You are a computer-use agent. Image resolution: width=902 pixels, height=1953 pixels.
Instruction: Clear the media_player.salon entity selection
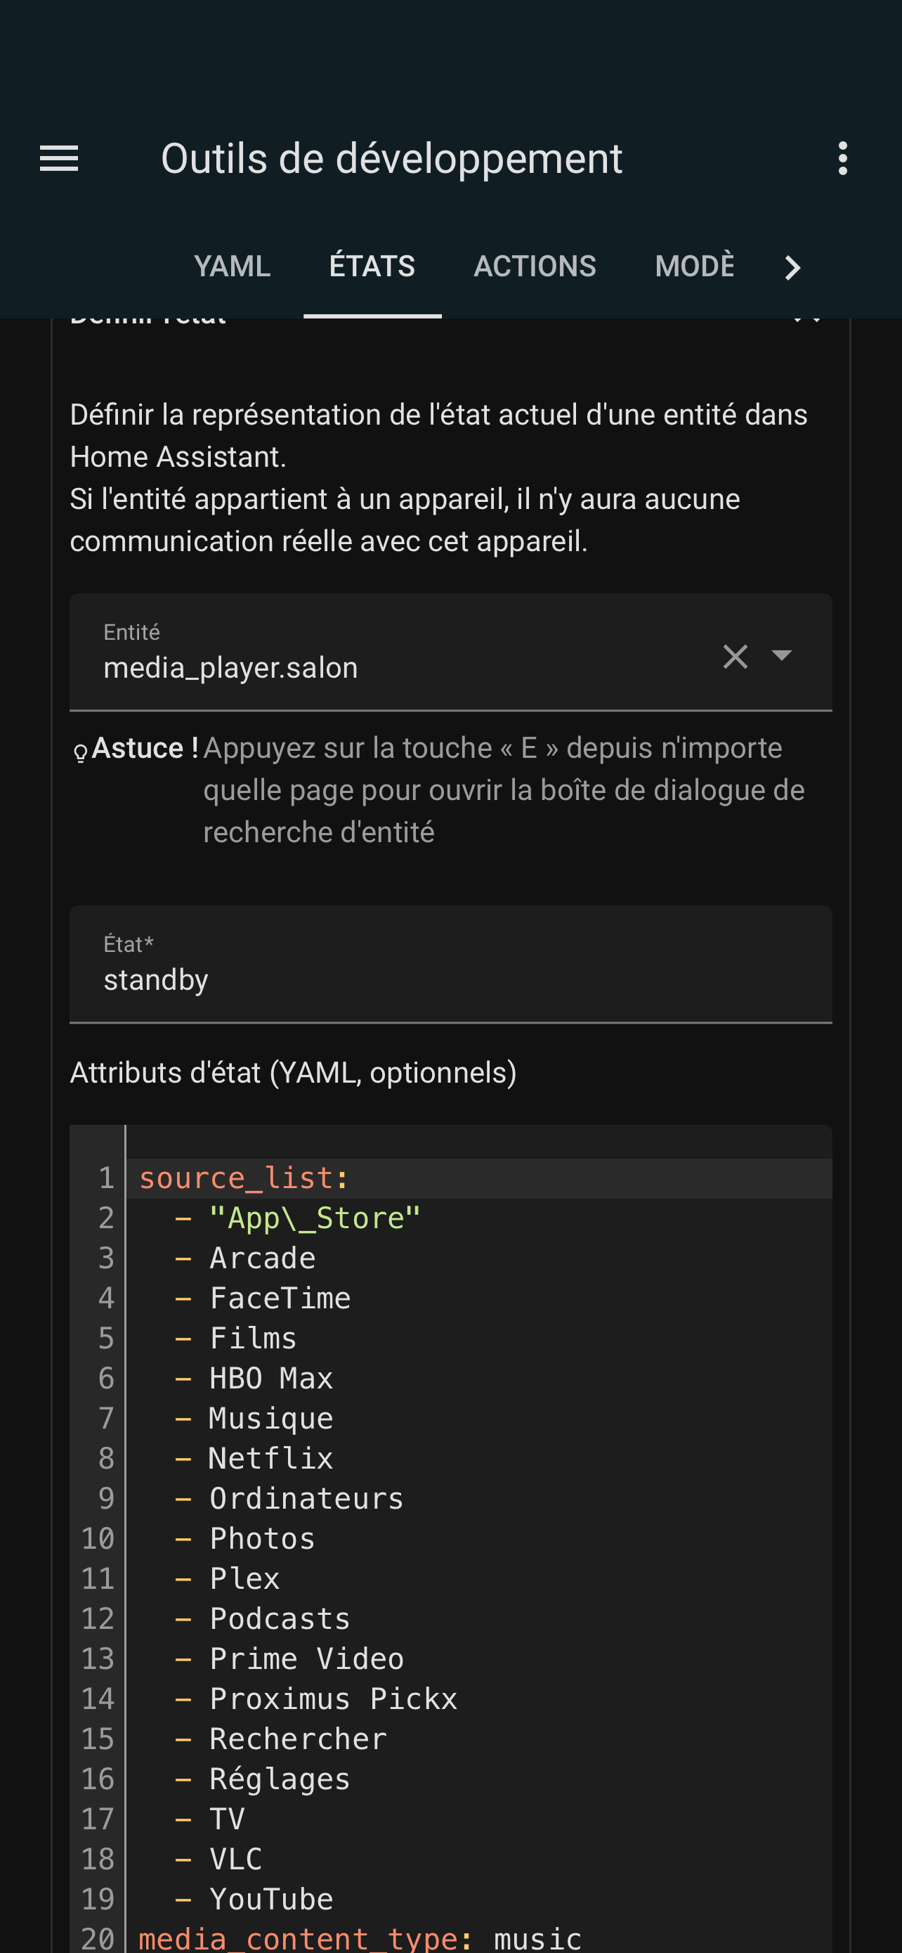click(x=735, y=657)
